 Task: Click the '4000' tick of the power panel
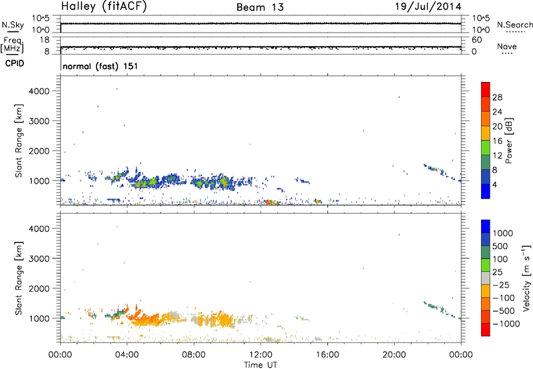tap(39, 91)
